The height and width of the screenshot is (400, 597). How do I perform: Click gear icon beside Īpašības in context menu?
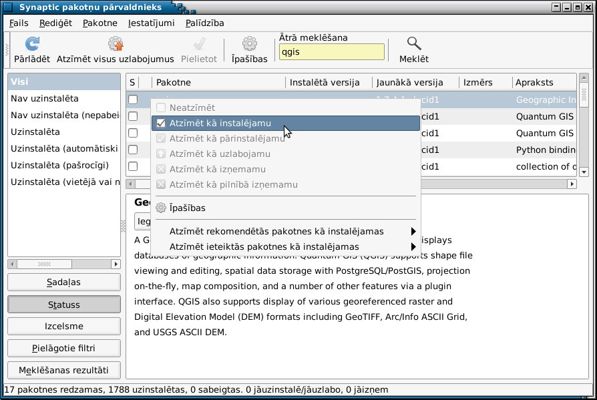click(x=161, y=208)
